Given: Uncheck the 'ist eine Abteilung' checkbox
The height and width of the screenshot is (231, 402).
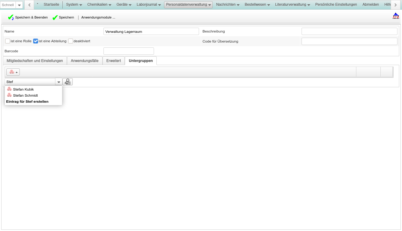Looking at the screenshot, I should coord(36,41).
